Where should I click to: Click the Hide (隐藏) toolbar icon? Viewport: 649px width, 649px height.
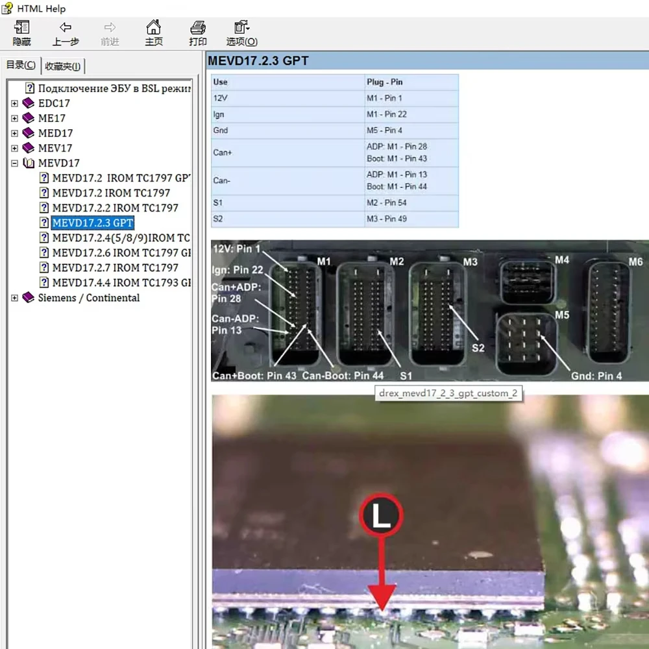tap(21, 28)
